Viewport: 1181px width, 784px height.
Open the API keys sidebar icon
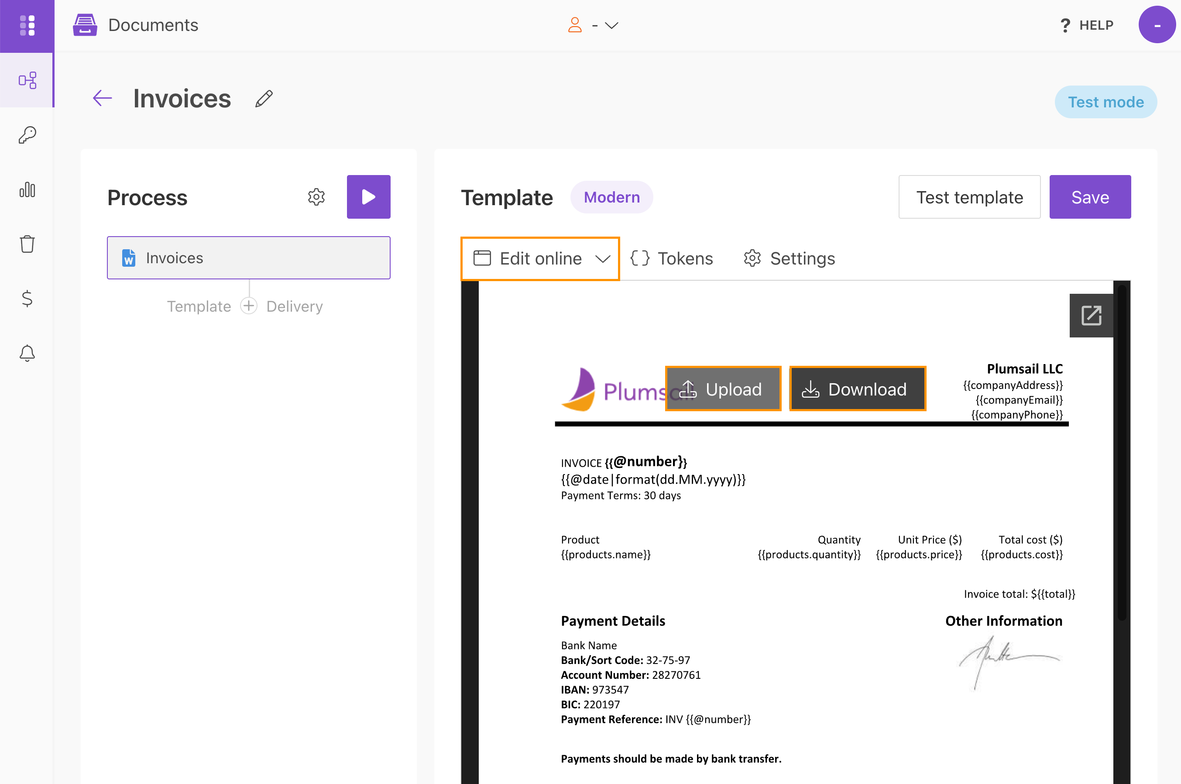point(27,135)
